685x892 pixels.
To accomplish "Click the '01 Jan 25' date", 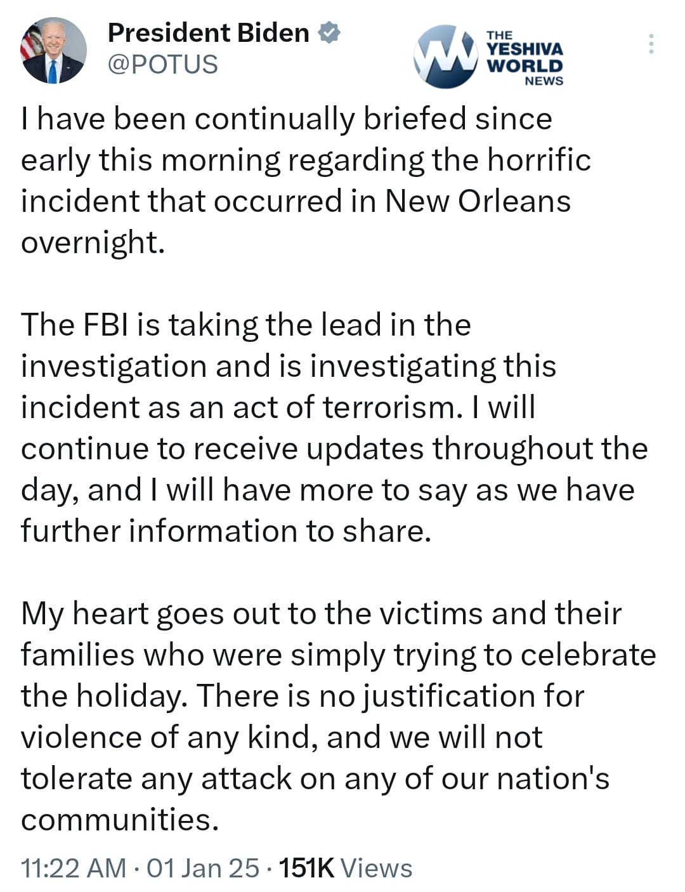I will click(x=203, y=868).
